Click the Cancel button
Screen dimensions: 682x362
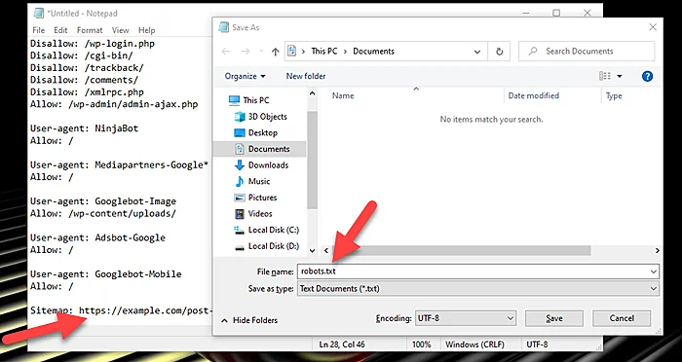[x=622, y=318]
